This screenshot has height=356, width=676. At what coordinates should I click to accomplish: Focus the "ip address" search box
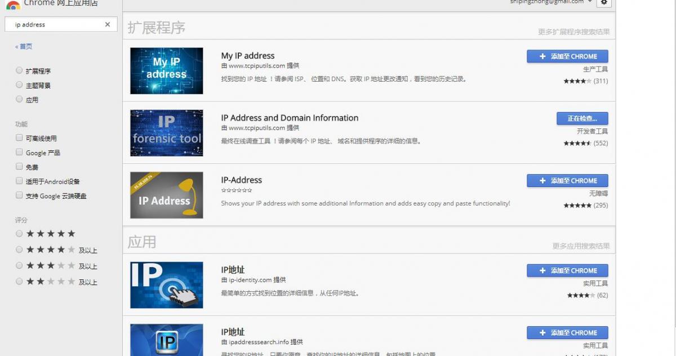[x=61, y=25]
